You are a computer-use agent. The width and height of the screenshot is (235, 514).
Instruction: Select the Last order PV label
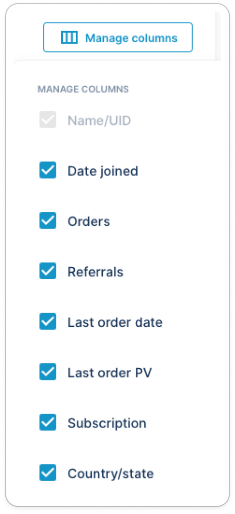click(109, 373)
